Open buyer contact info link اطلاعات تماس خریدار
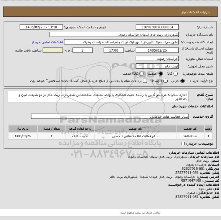 (x=47, y=42)
